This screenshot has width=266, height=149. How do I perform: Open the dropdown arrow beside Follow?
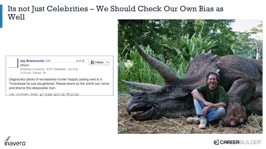pyautogui.click(x=107, y=62)
